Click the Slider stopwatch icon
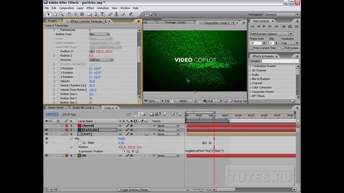Image resolution: width=344 pixels, height=193 pixels. 80,143
